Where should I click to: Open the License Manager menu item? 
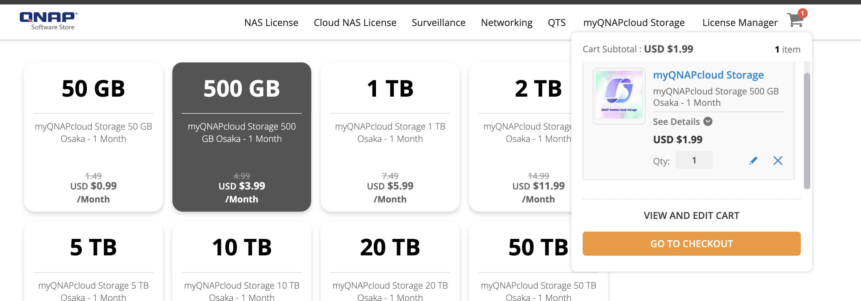(740, 22)
